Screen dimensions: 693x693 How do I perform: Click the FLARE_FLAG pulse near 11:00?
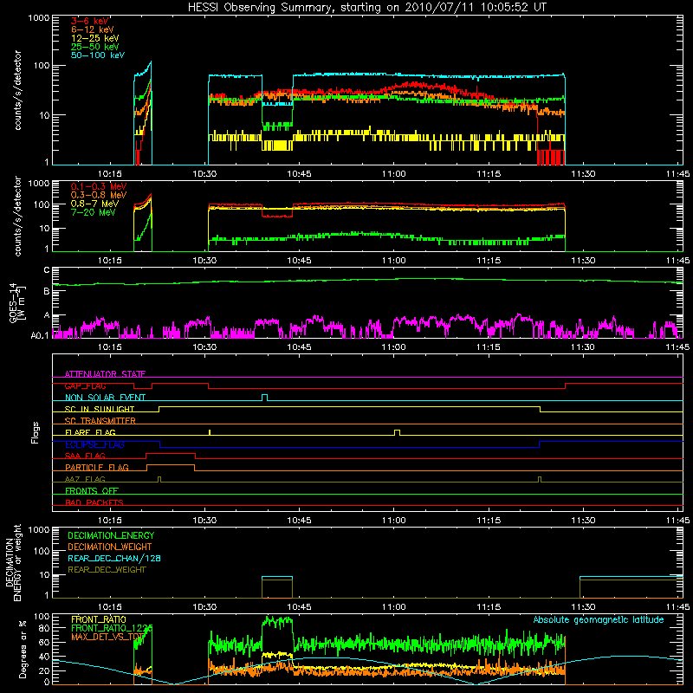[397, 432]
